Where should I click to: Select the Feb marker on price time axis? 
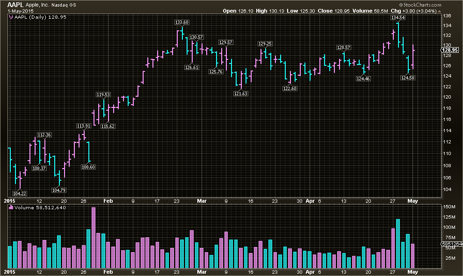coord(108,200)
